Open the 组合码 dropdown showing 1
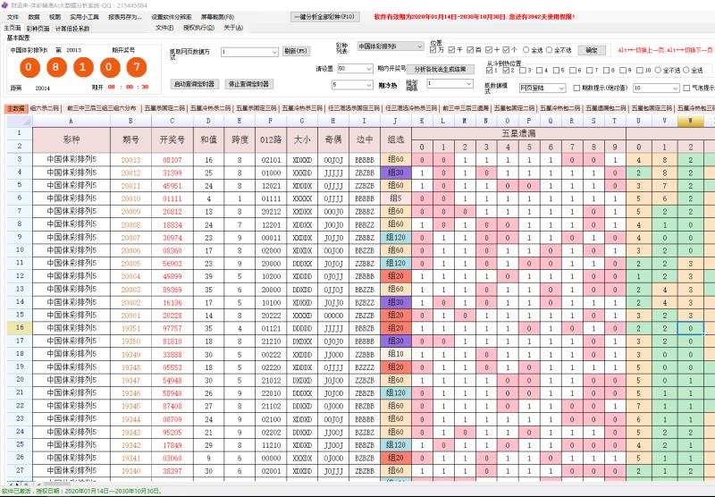 coord(450,83)
